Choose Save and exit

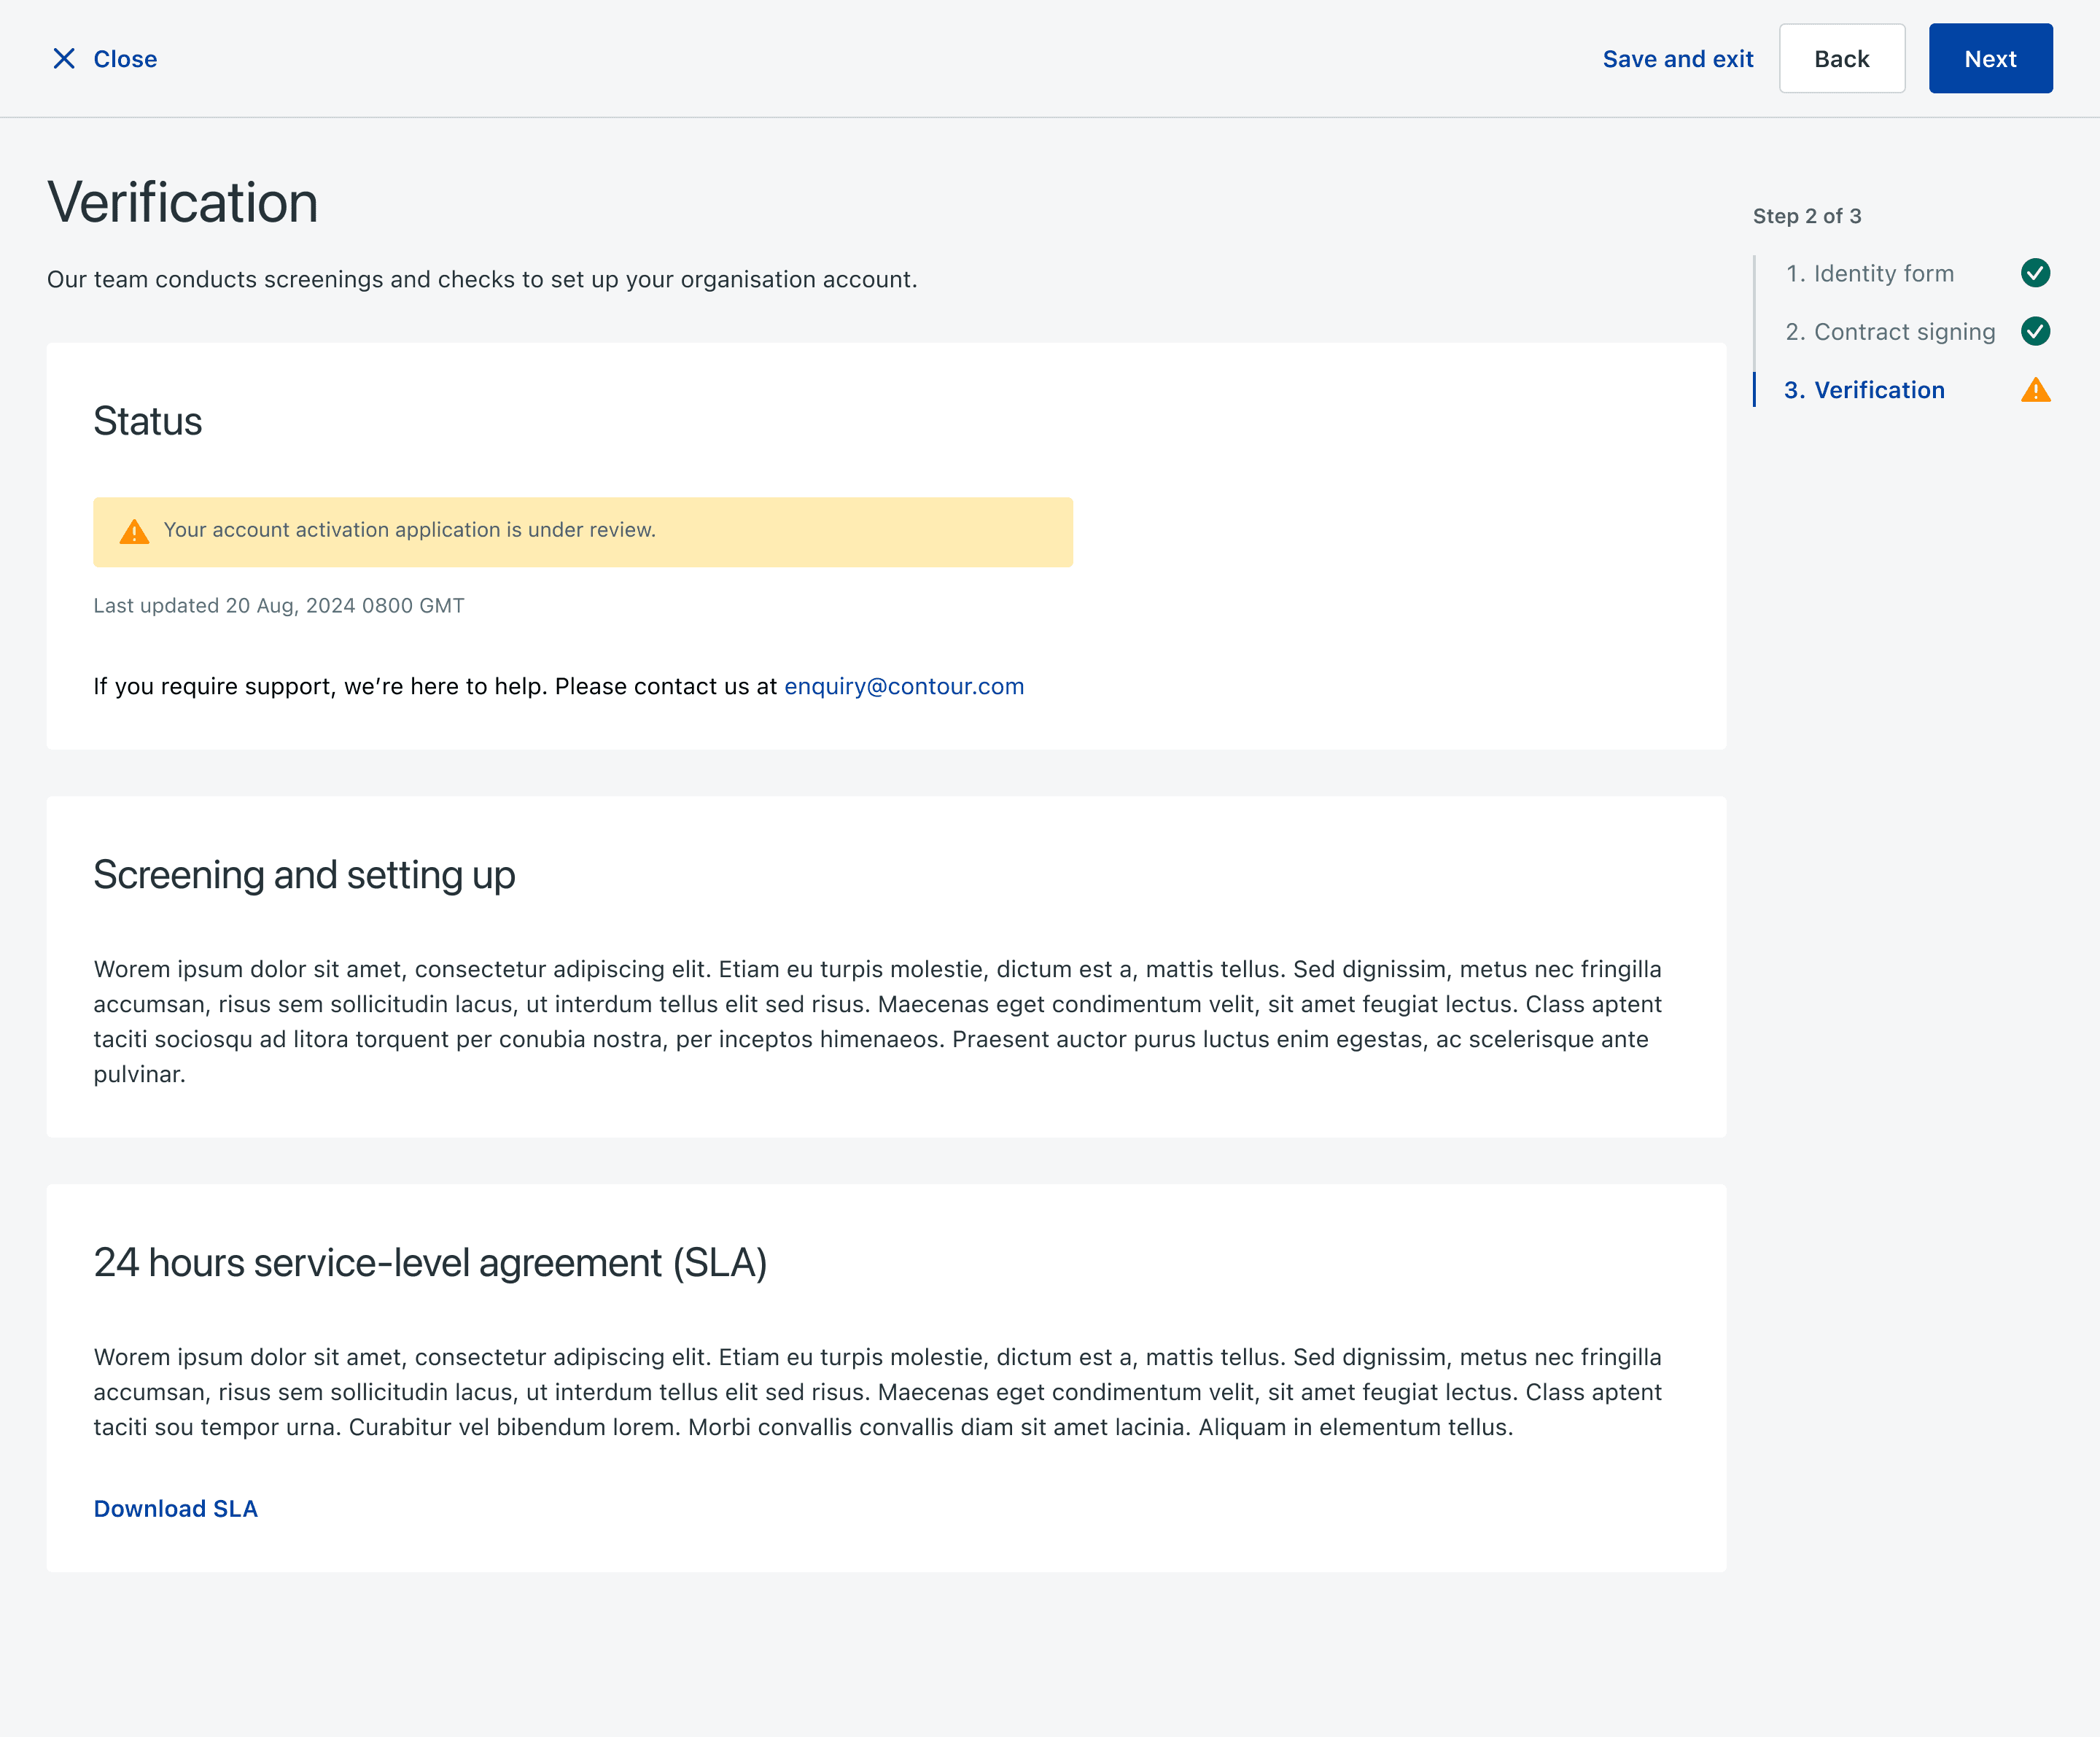tap(1677, 59)
